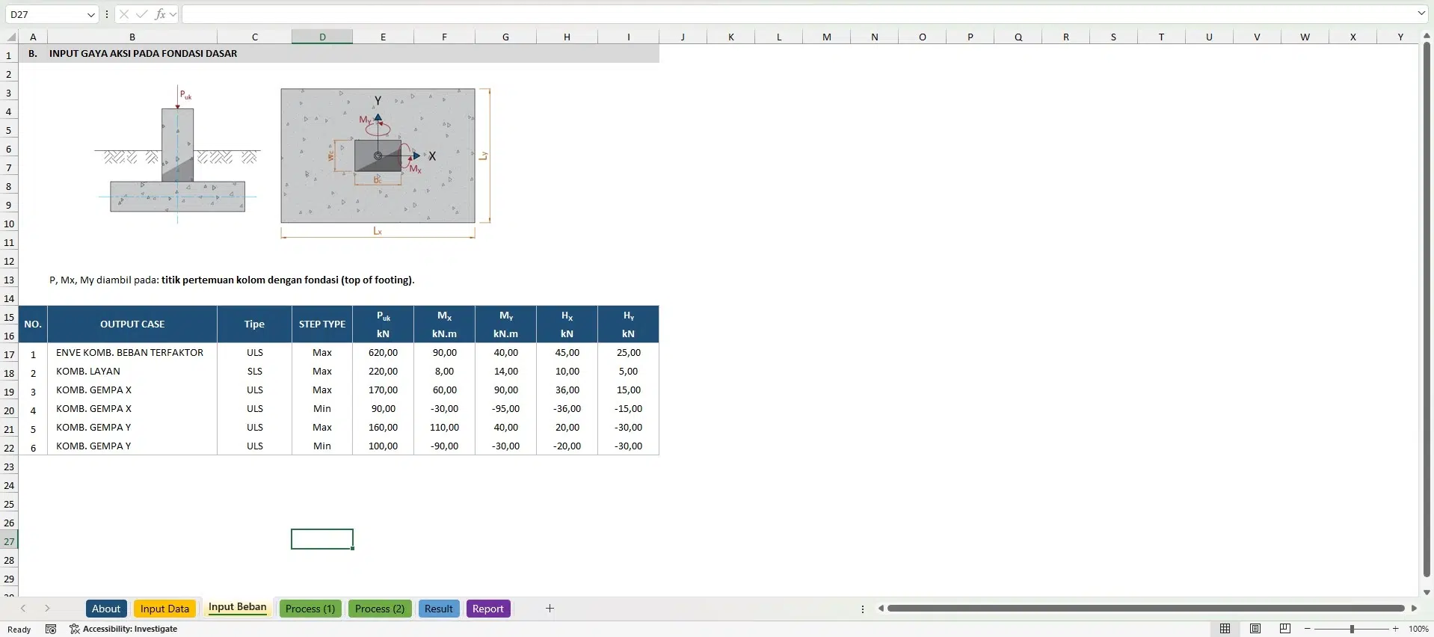Click the Select All corner triangle

point(11,37)
